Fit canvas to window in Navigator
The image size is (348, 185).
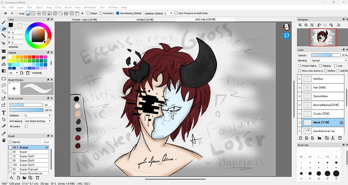pyautogui.click(x=312, y=25)
